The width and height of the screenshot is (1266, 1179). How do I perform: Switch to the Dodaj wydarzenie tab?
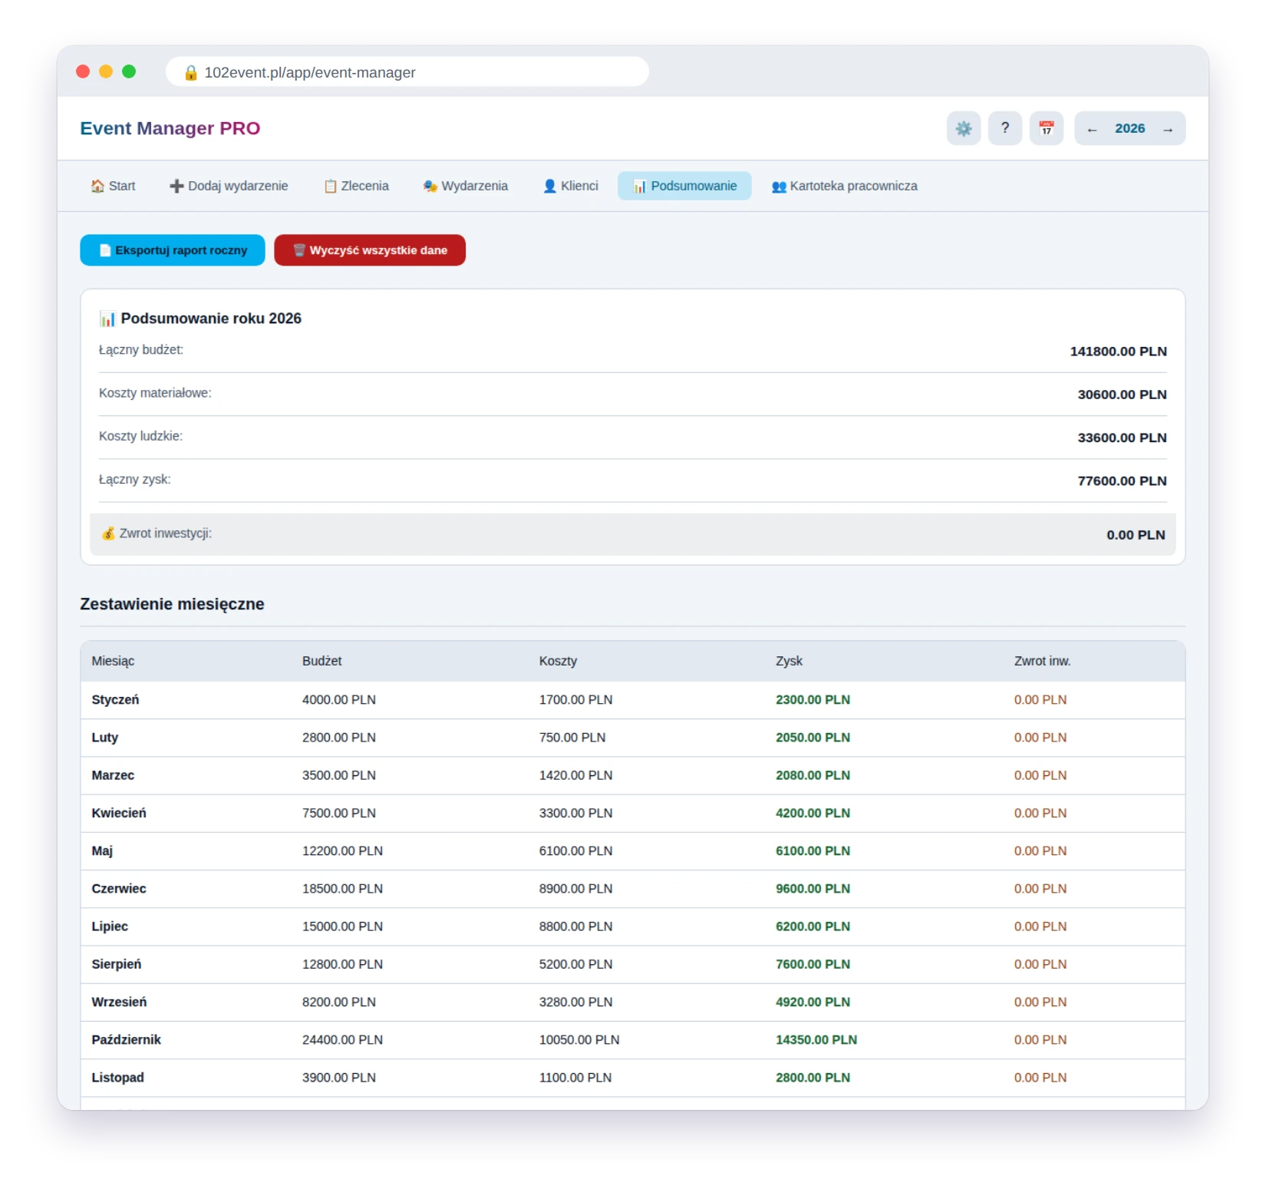tap(229, 186)
